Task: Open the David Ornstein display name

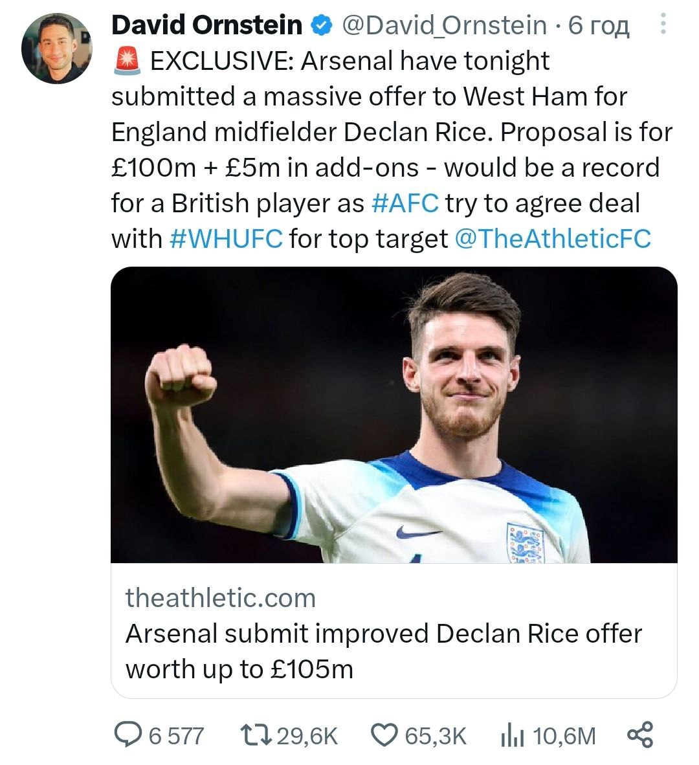Action: point(206,25)
